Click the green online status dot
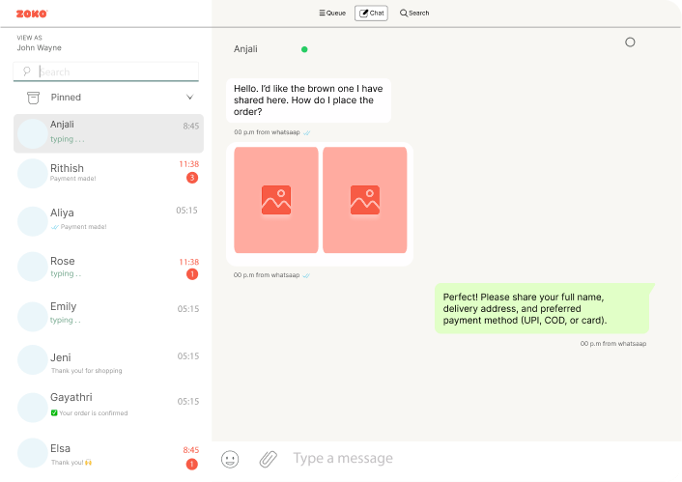Viewport: 682px width, 482px height. pos(304,49)
